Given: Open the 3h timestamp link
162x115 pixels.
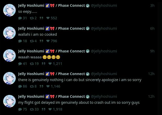Looking at the screenshot, I should 152,5.
